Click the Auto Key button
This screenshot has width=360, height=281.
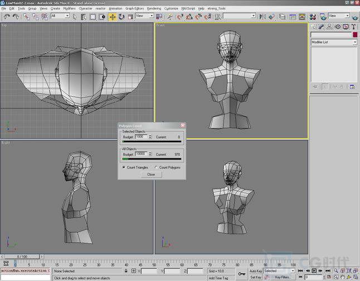coord(256,271)
